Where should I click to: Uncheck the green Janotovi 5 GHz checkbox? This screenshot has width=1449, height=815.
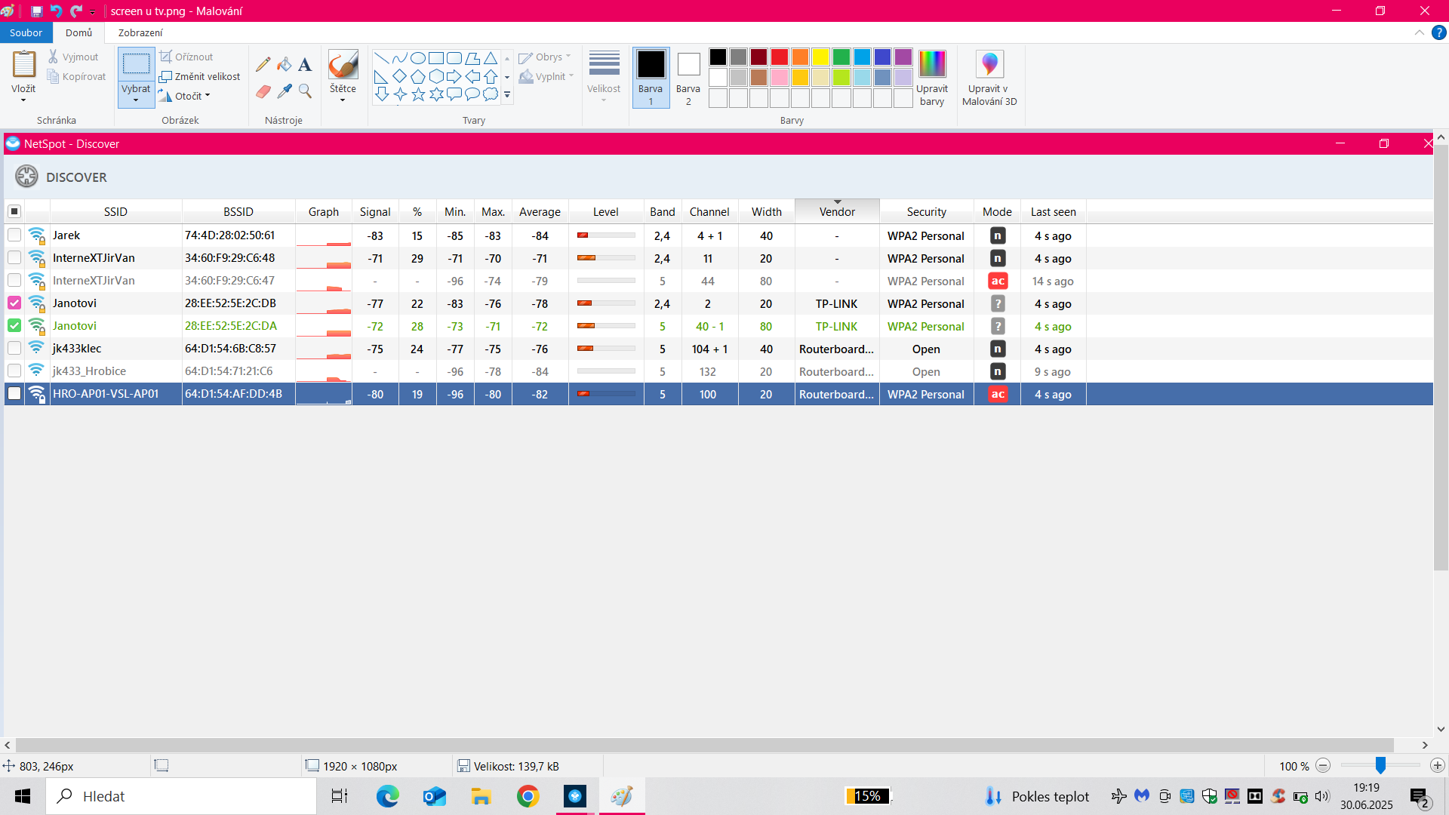click(x=14, y=326)
